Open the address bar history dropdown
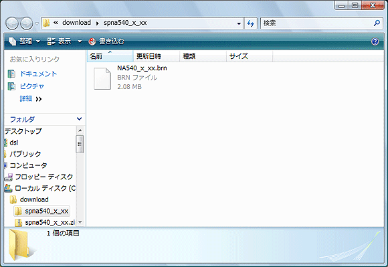This screenshot has height=267, width=388. 239,23
